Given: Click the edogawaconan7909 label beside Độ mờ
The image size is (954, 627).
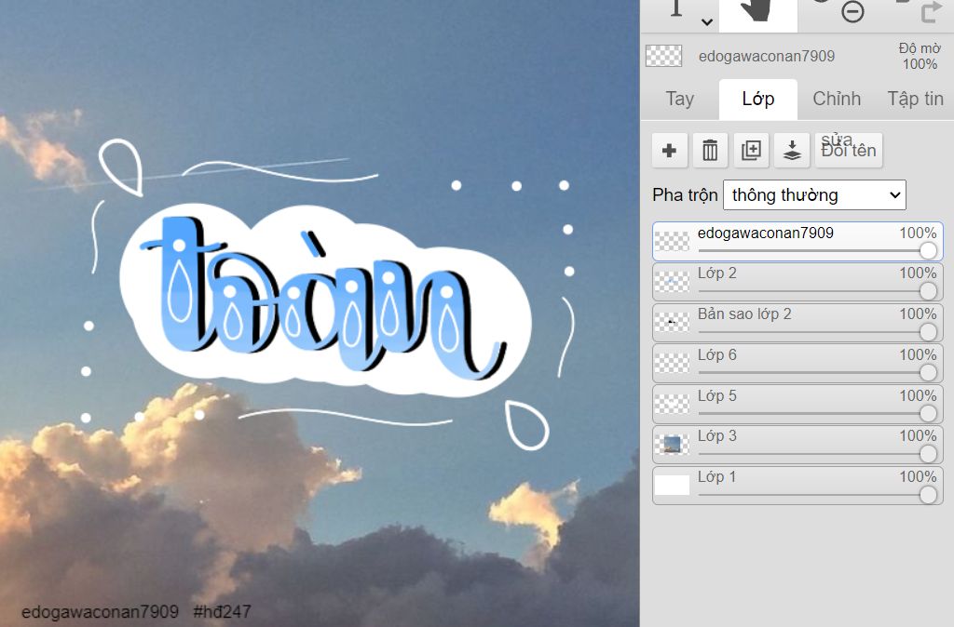Looking at the screenshot, I should (x=767, y=56).
